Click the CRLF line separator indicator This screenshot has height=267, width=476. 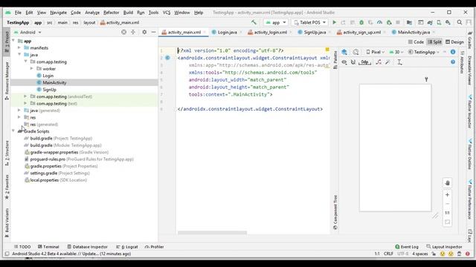(388, 254)
